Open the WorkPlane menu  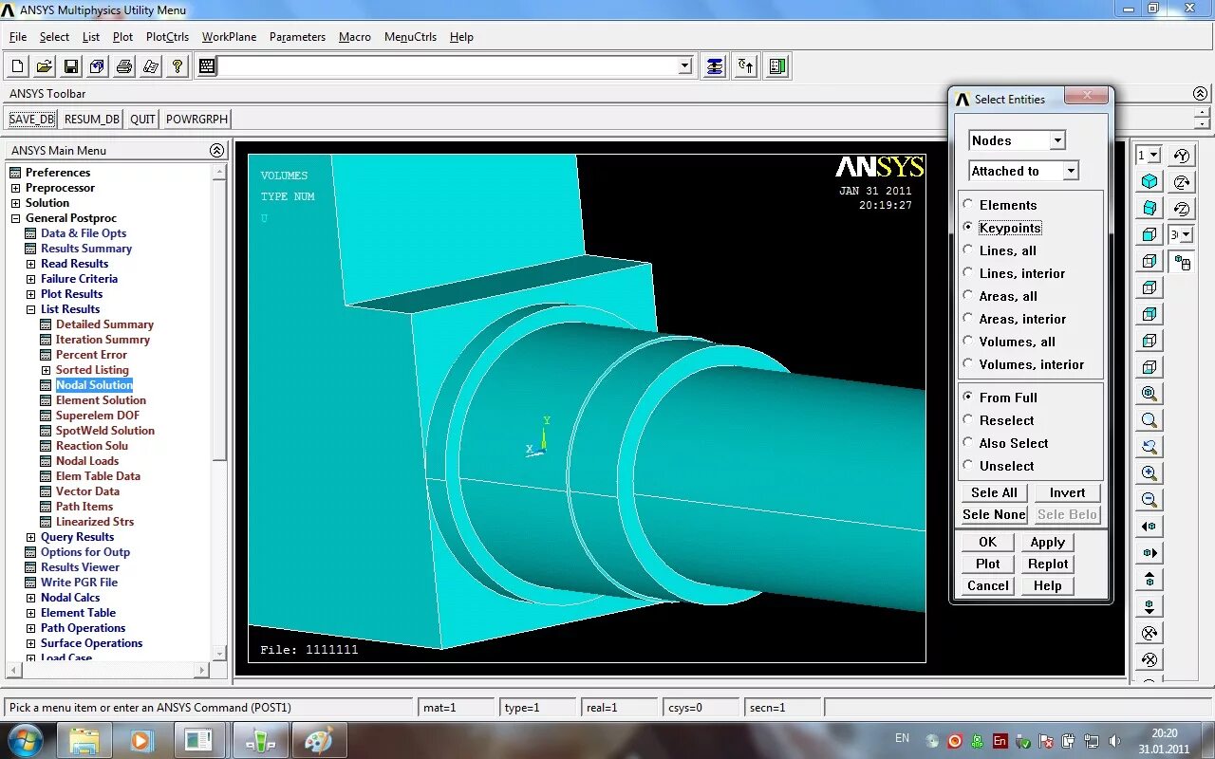pos(229,37)
